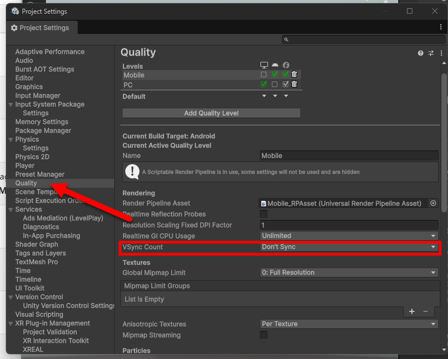Enable Mipmap Streaming checkbox
Image resolution: width=448 pixels, height=359 pixels.
264,335
